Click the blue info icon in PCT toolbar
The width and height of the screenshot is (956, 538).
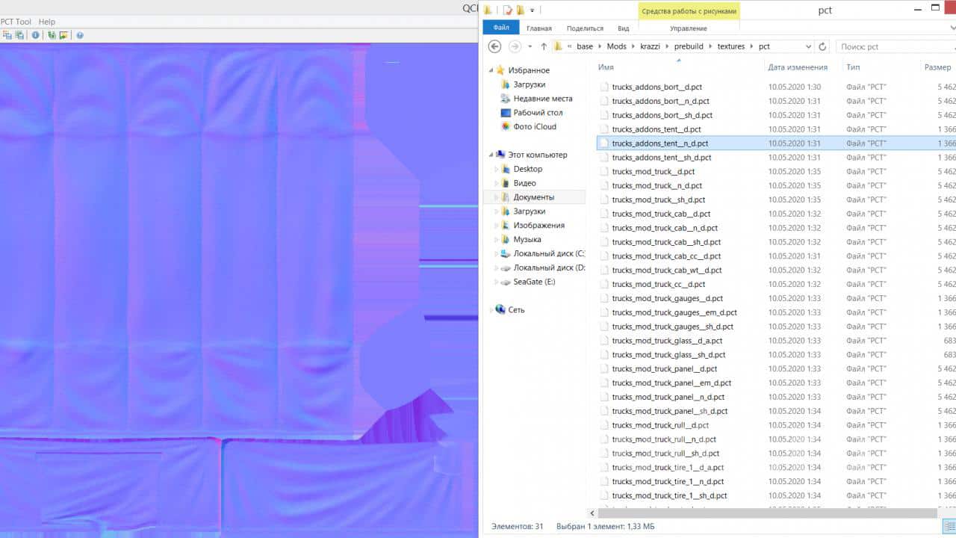35,35
